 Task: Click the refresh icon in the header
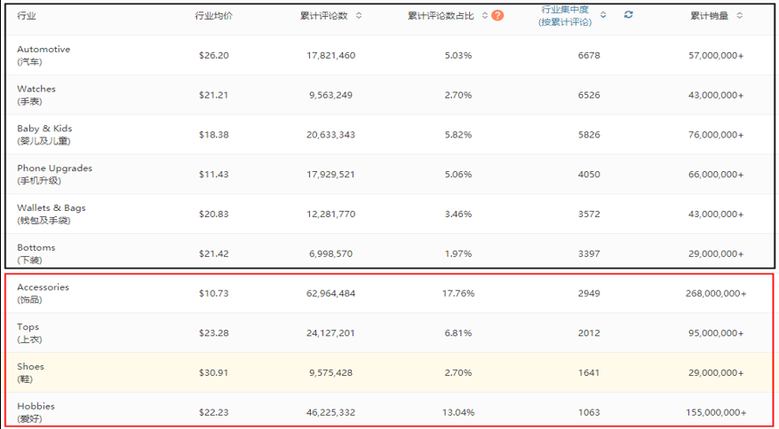pyautogui.click(x=628, y=15)
